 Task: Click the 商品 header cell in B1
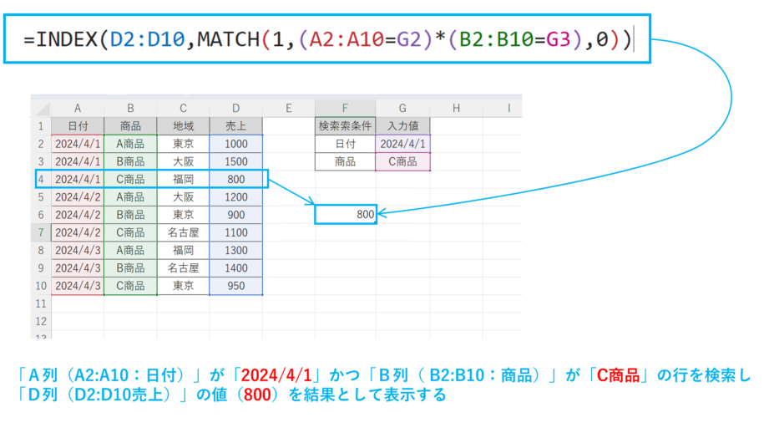(130, 126)
